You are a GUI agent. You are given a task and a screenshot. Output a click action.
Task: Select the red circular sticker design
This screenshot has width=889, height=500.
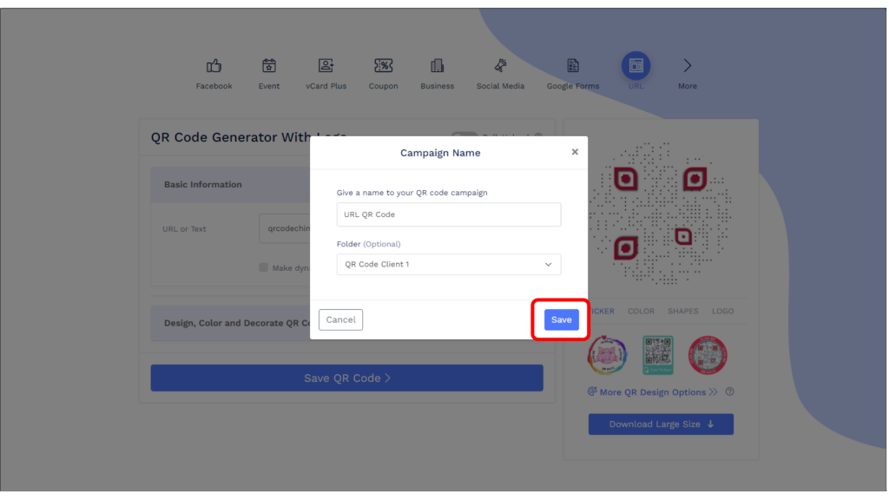coord(708,355)
